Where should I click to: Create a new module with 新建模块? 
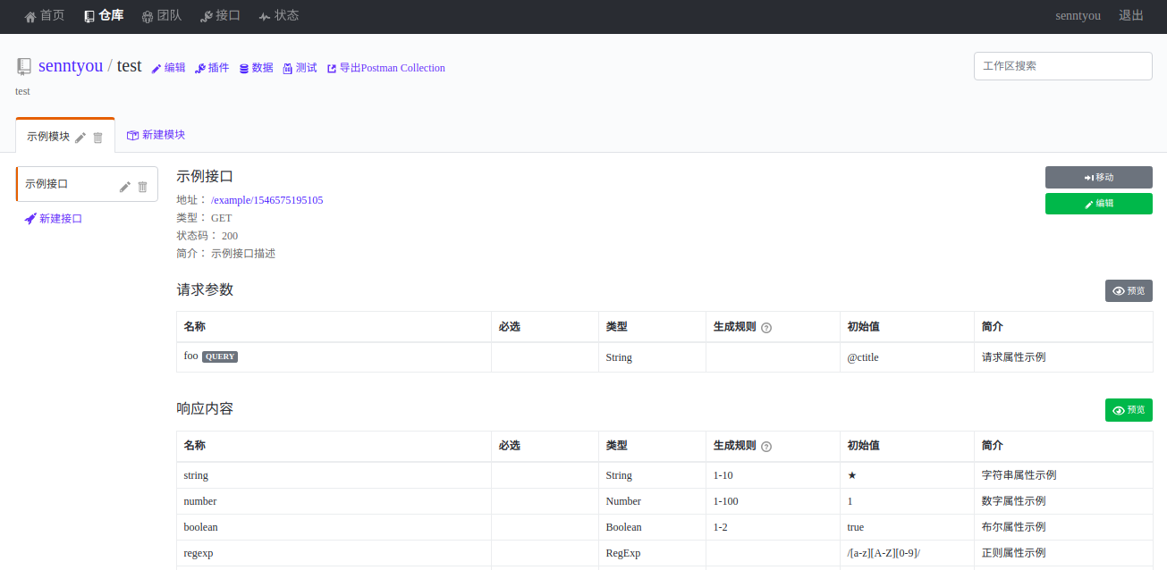pyautogui.click(x=156, y=135)
